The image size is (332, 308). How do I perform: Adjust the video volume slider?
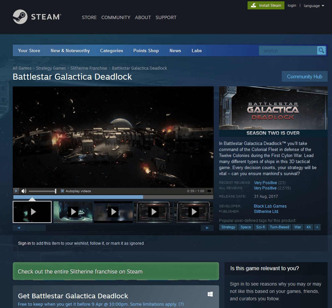pyautogui.click(x=42, y=191)
